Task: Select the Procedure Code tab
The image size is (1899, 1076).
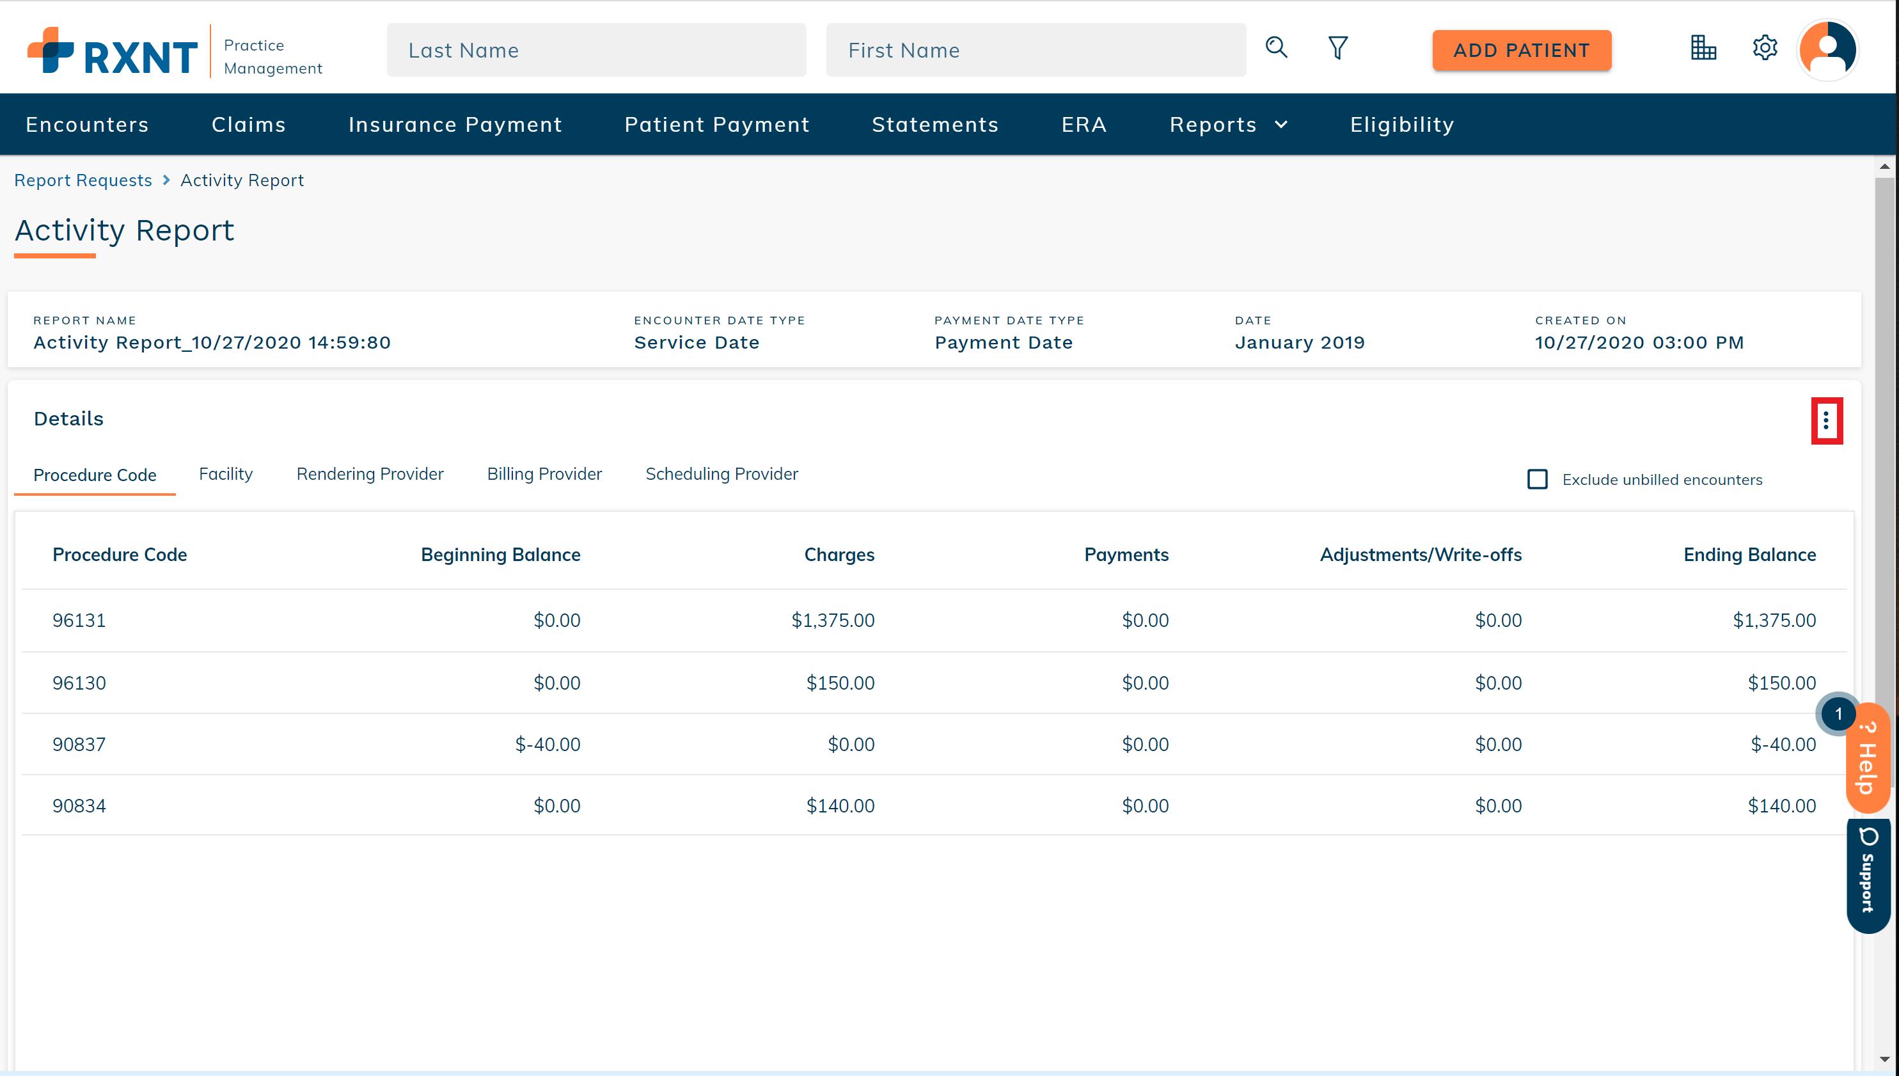Action: pyautogui.click(x=95, y=475)
